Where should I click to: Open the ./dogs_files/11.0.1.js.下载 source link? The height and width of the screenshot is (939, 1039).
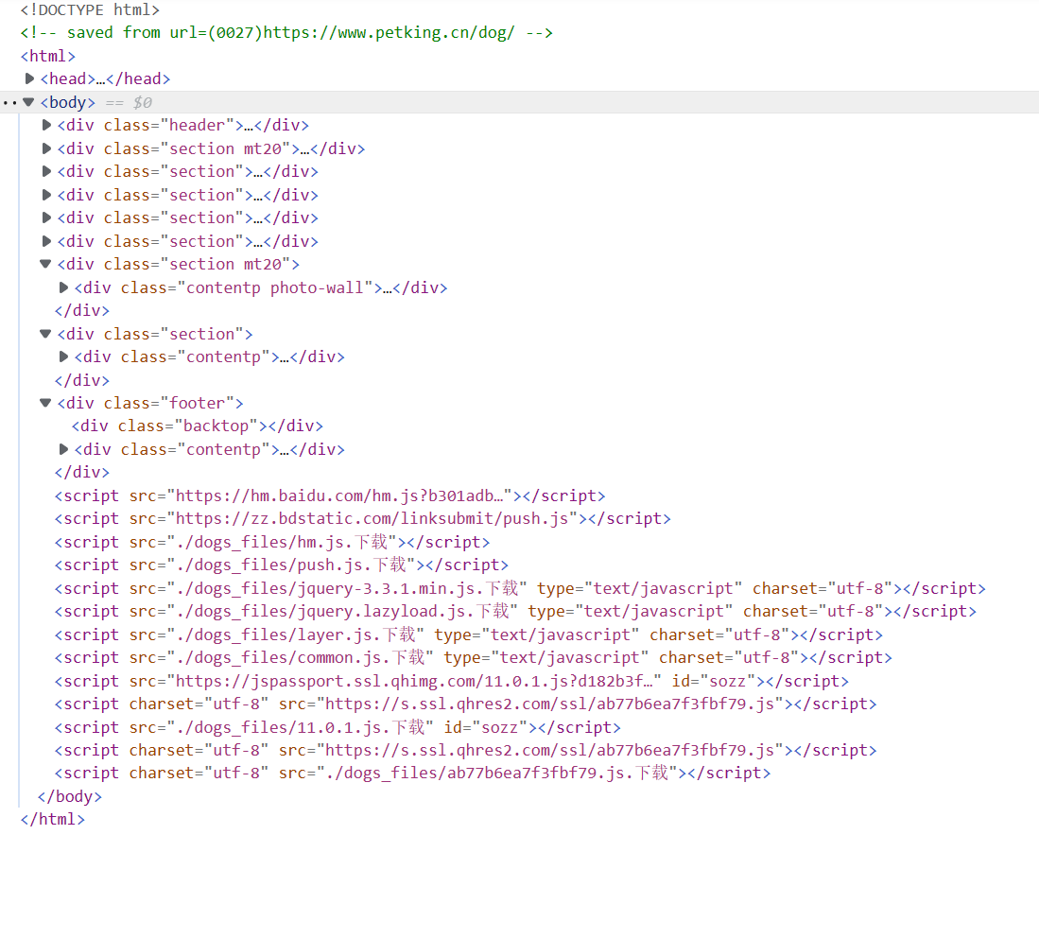(x=301, y=727)
